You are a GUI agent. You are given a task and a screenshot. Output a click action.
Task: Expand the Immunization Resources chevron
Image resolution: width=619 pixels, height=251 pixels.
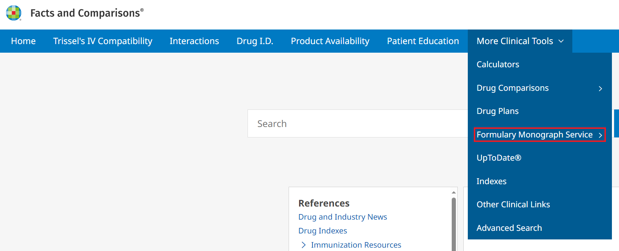(304, 245)
